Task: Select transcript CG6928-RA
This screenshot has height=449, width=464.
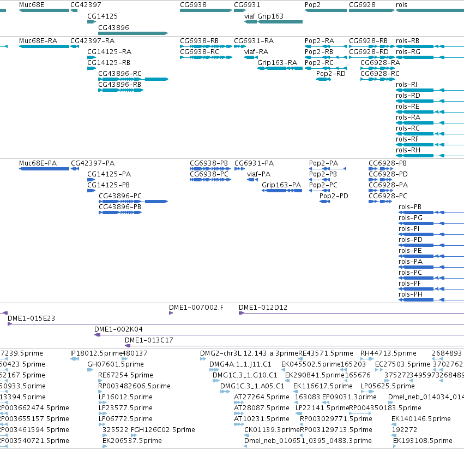Action: [380, 62]
